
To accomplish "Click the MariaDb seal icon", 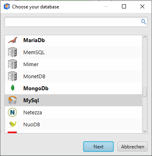I will tap(12, 40).
